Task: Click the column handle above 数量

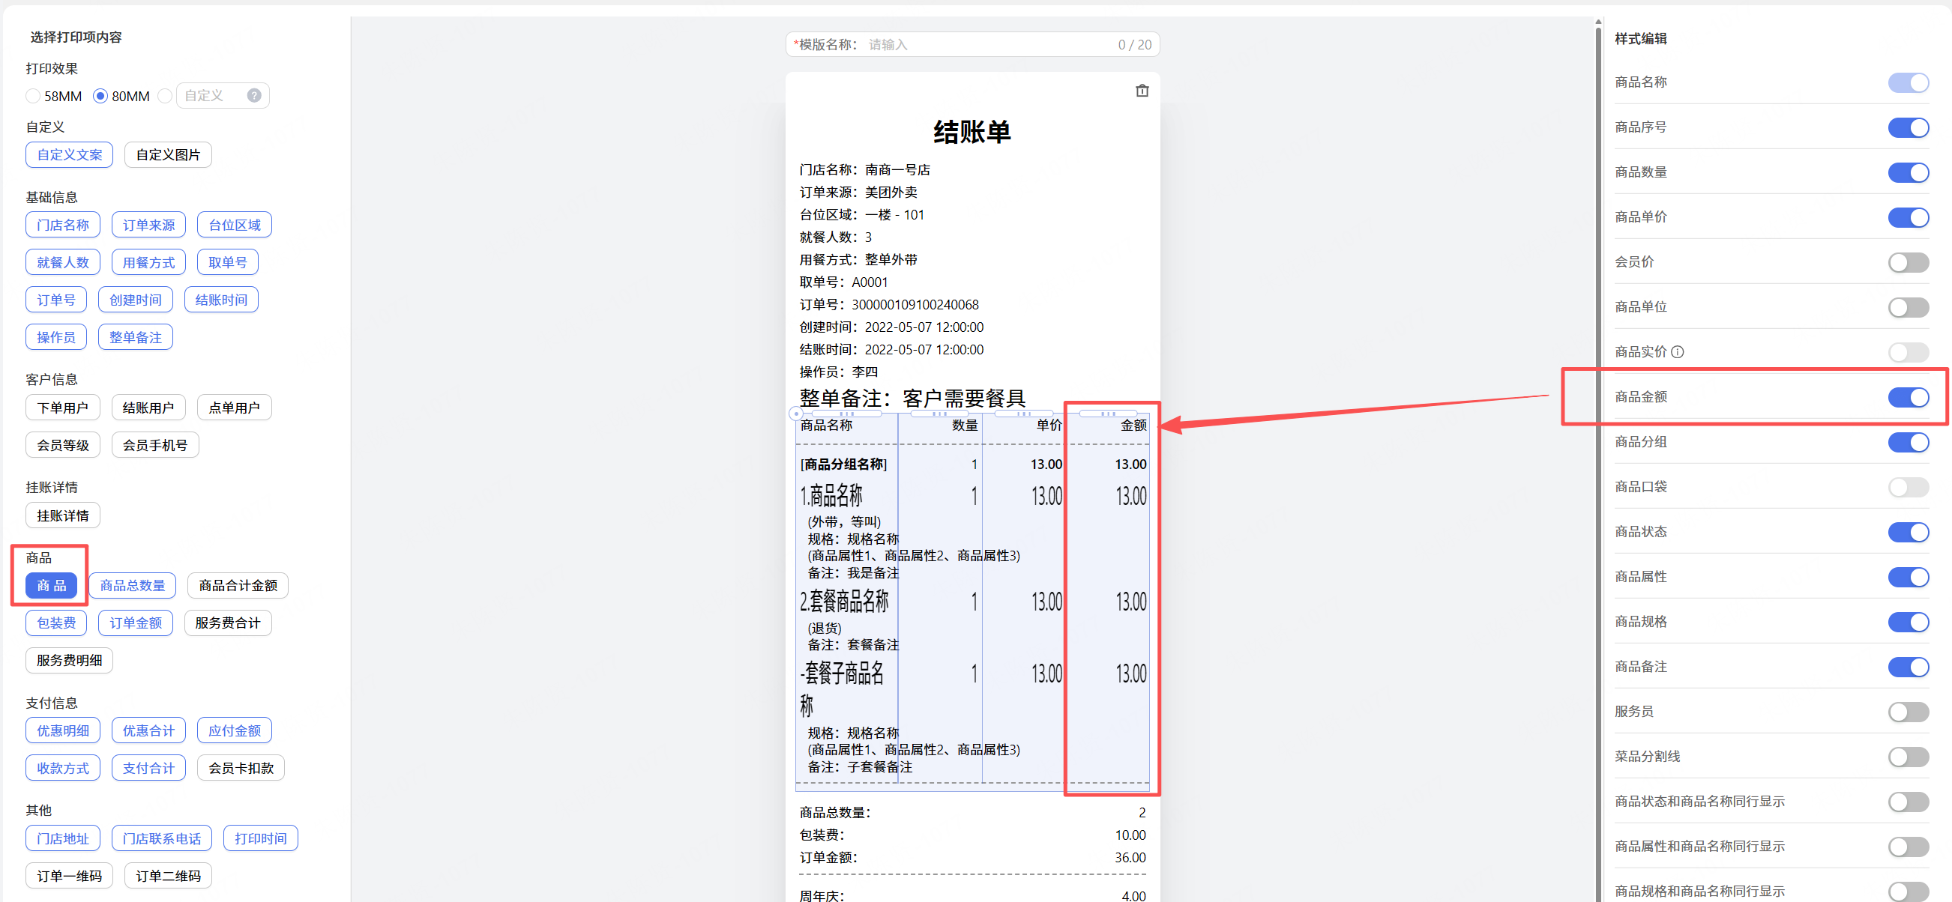Action: pyautogui.click(x=939, y=414)
